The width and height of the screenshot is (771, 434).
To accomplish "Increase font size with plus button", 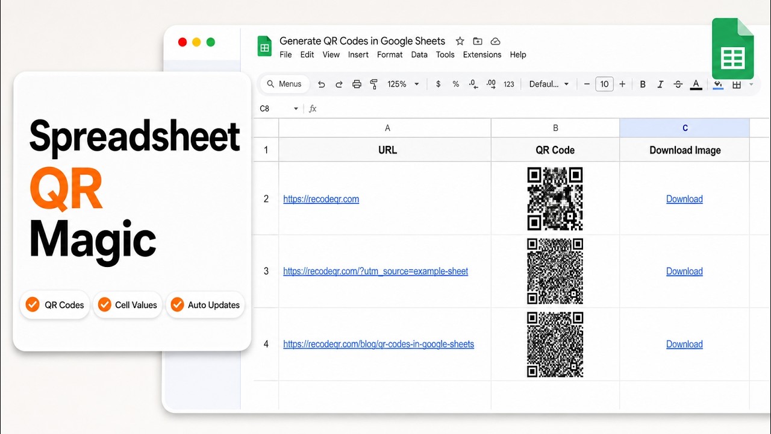I will 622,84.
